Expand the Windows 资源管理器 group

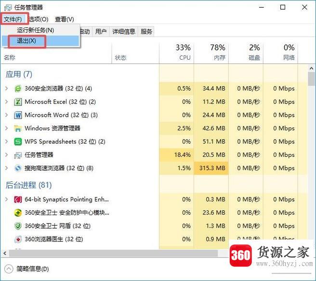[x=6, y=128]
